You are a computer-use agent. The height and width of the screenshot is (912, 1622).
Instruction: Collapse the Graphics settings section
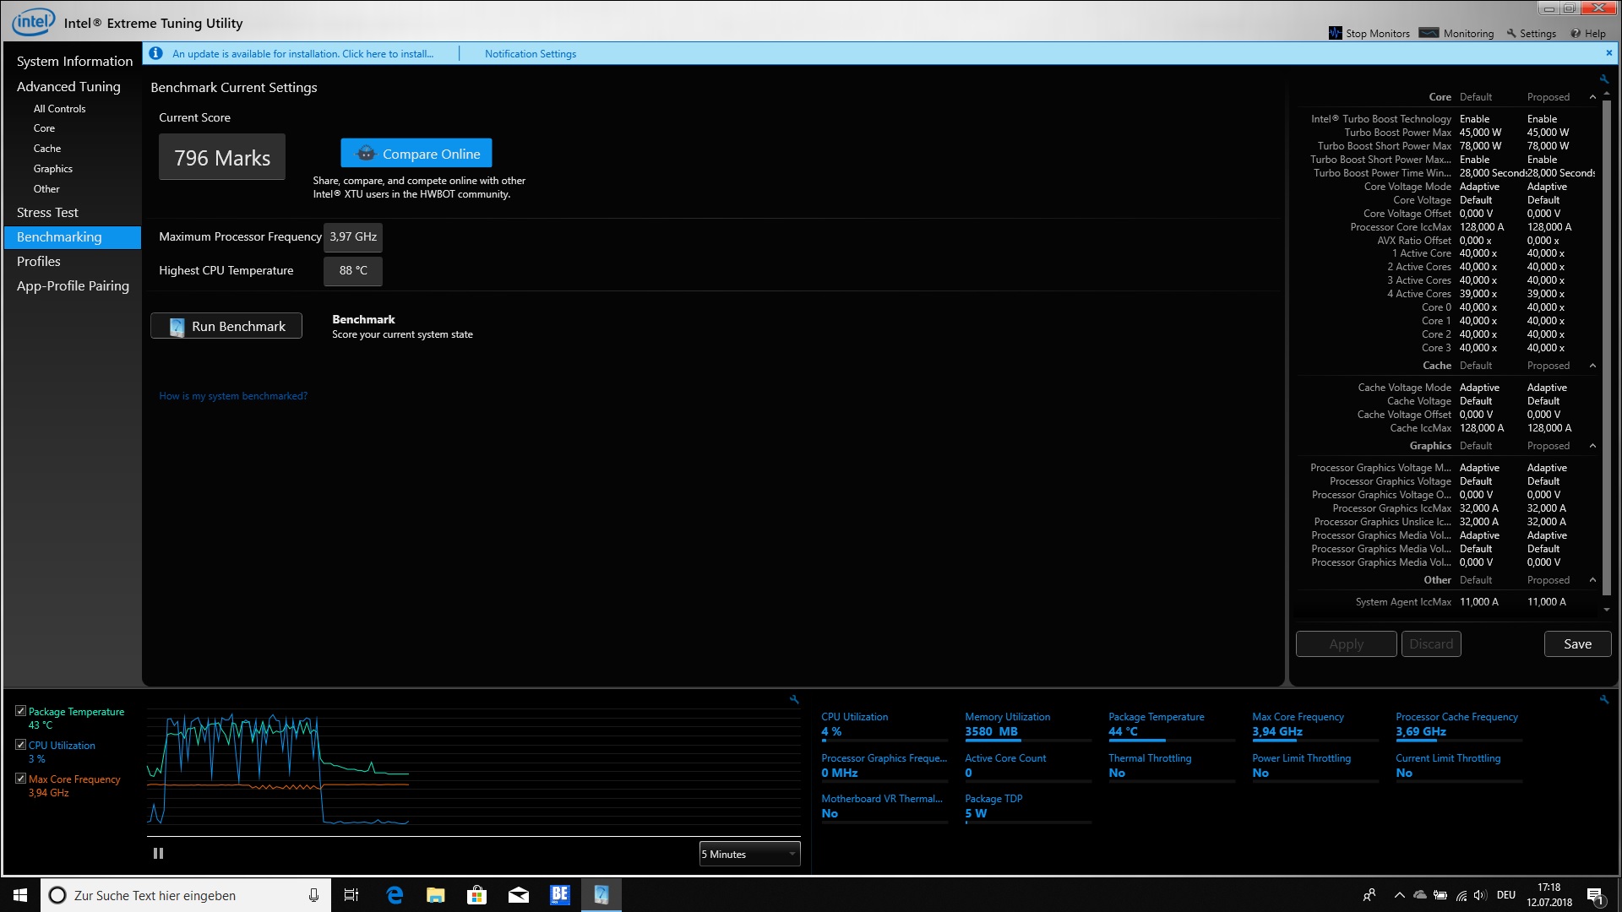coord(1592,446)
